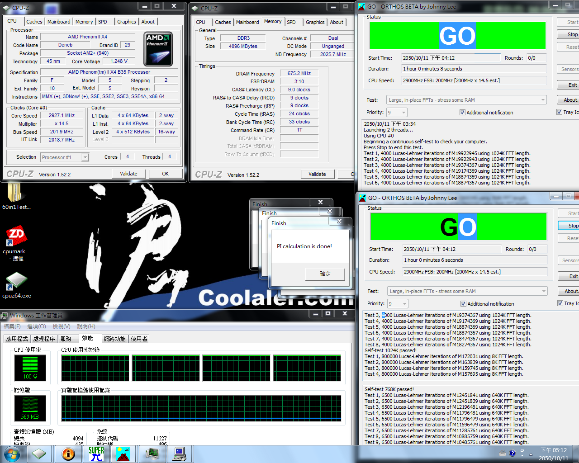Select the Task Manager taskbar icon

[152, 454]
